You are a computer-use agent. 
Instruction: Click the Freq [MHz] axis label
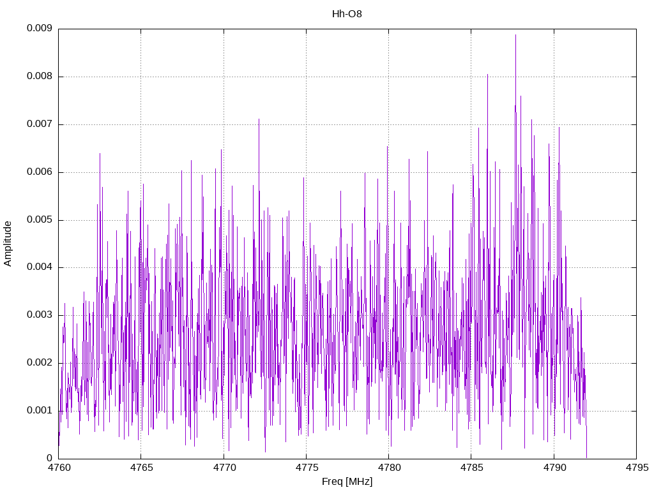(x=347, y=482)
